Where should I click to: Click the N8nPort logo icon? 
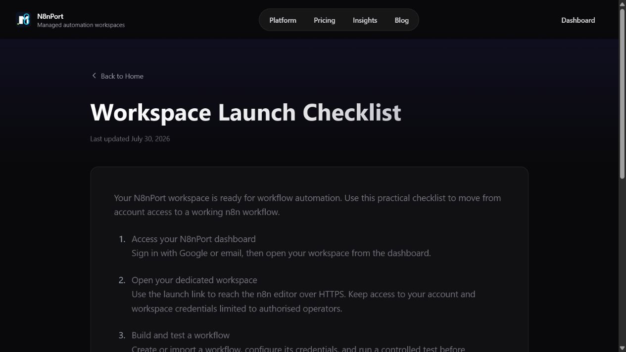coord(23,20)
